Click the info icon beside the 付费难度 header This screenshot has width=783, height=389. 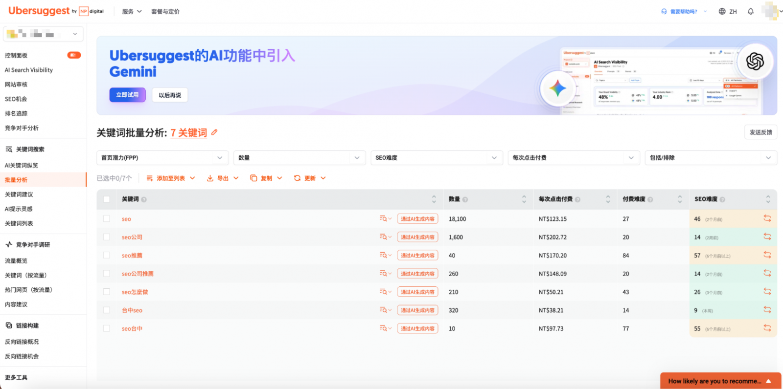(650, 199)
